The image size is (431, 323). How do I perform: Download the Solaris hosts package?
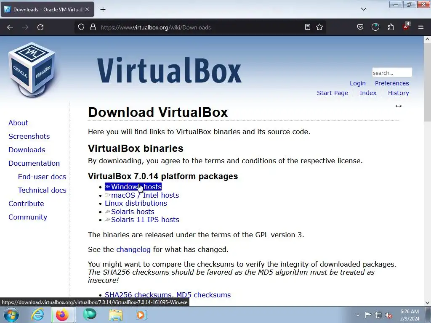130,212
